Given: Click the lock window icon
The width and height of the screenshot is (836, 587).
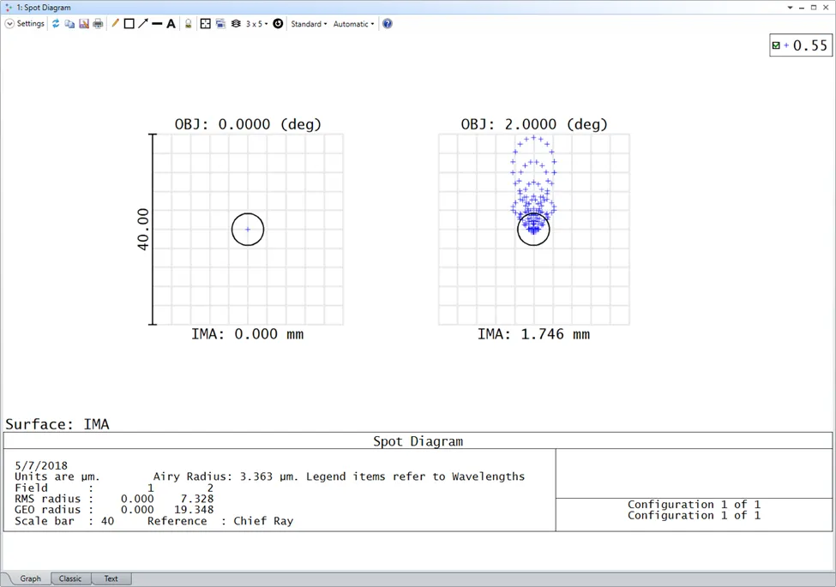Looking at the screenshot, I should pos(189,24).
